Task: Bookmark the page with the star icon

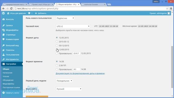Action: click(x=167, y=8)
